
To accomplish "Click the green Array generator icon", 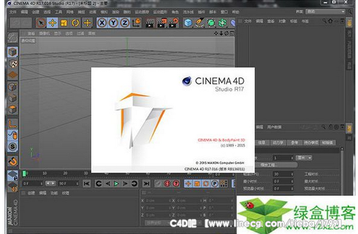I will (223, 23).
